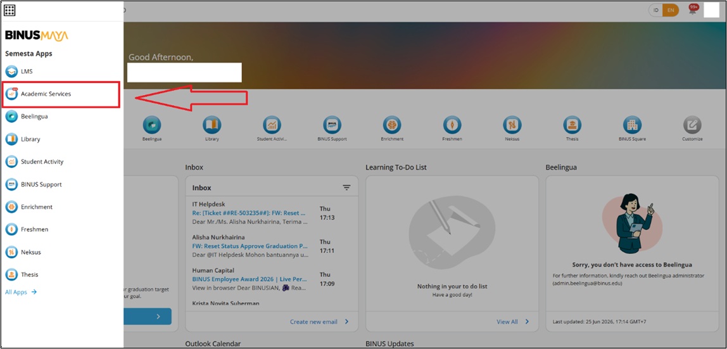The height and width of the screenshot is (349, 727).
Task: Click the All Apps link
Action: [21, 292]
